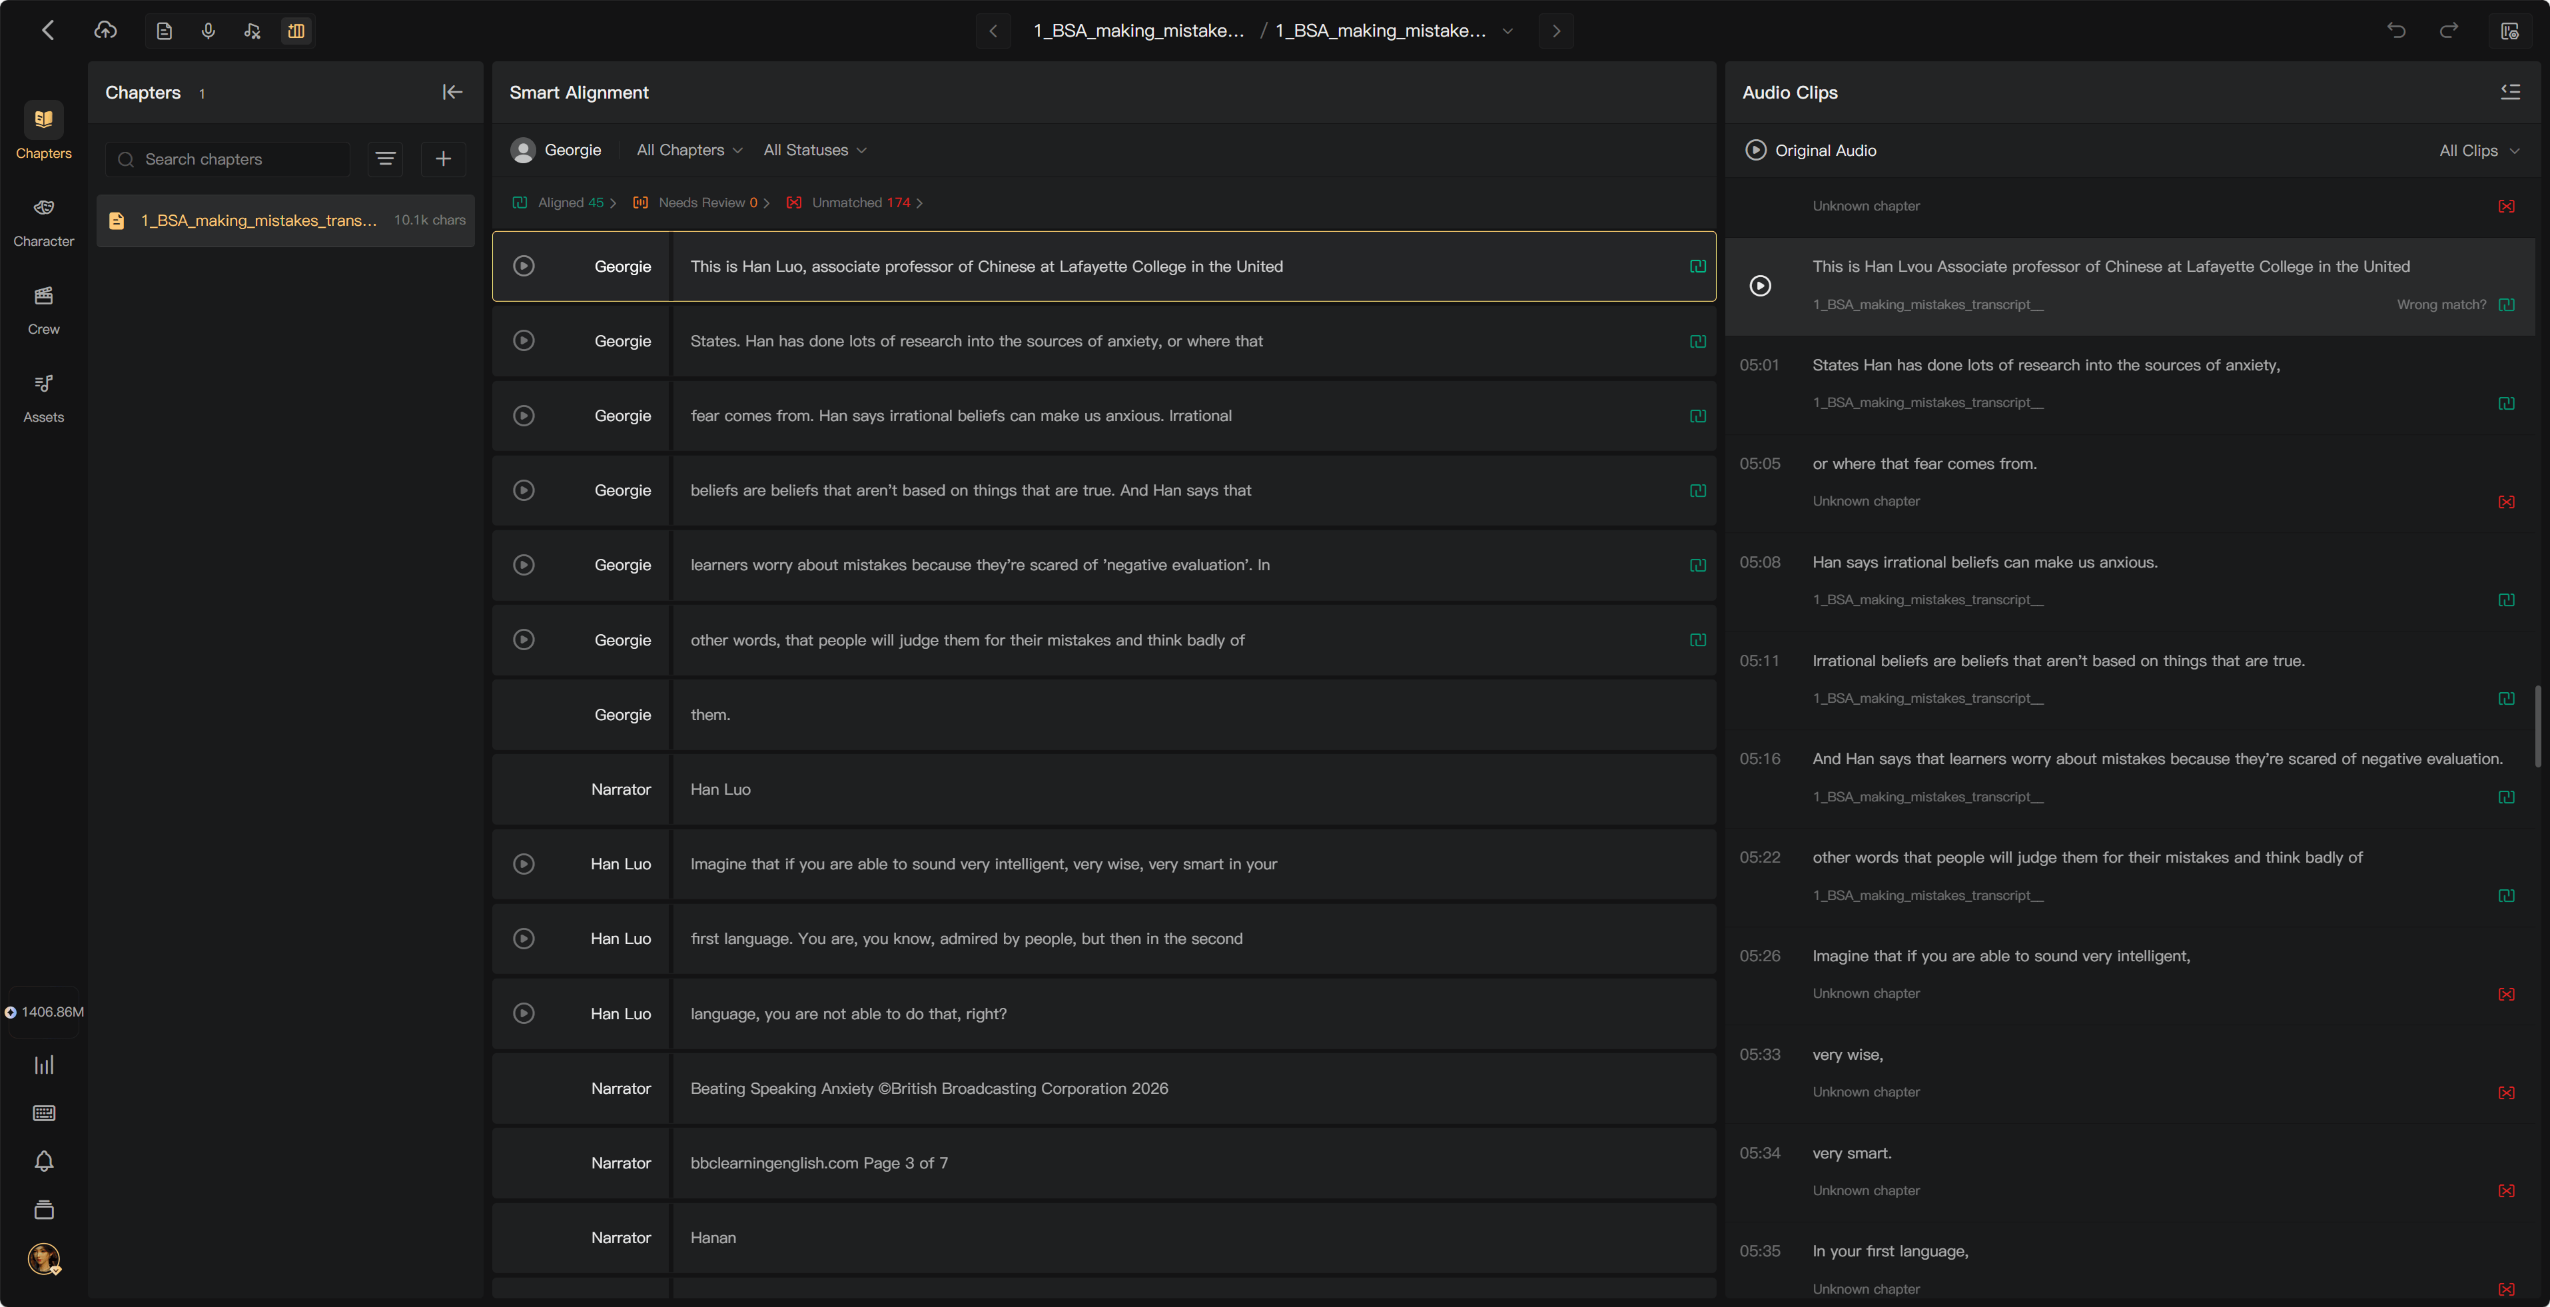
Task: Expand the file name breadcrumb dropdown
Action: 1507,31
